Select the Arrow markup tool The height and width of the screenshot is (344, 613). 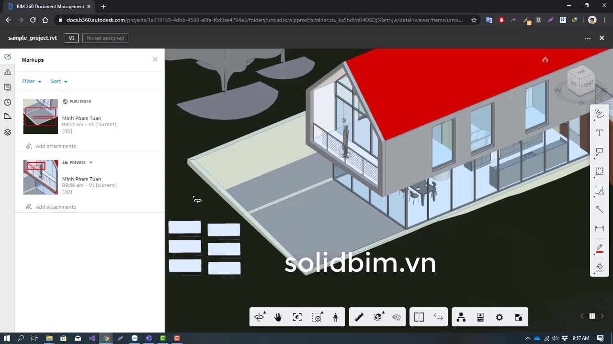(599, 209)
